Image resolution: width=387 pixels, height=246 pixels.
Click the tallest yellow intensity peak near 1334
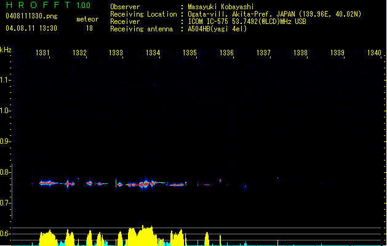[x=142, y=236]
